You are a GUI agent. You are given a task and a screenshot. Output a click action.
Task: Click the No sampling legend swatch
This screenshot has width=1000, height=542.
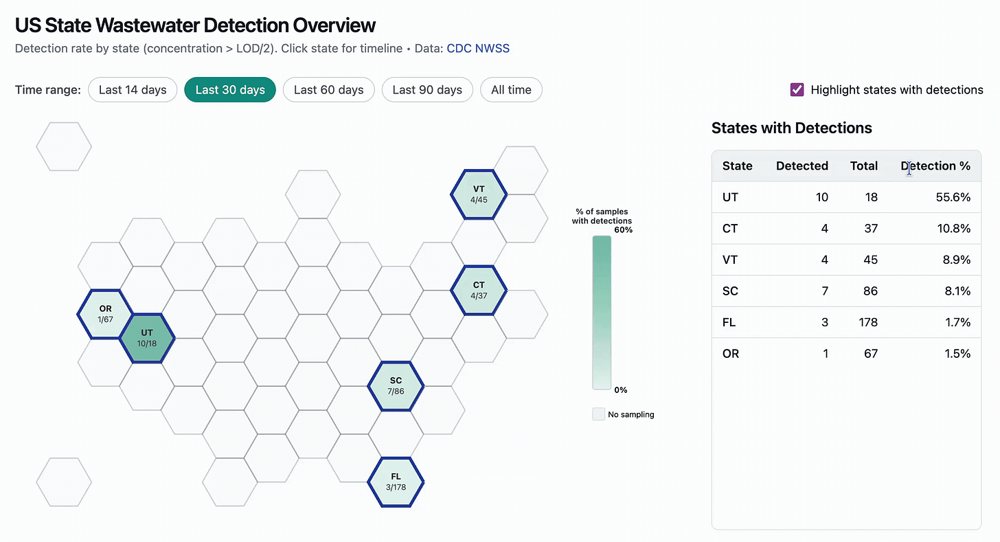(x=599, y=414)
